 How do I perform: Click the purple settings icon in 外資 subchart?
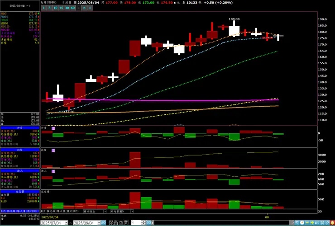coord(53,128)
